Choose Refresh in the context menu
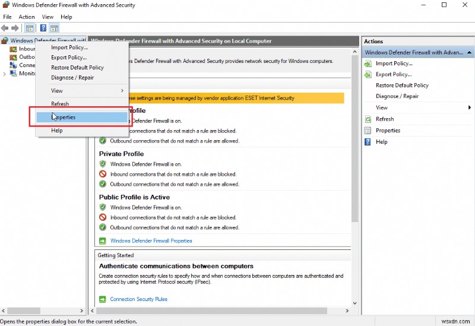 (82, 103)
